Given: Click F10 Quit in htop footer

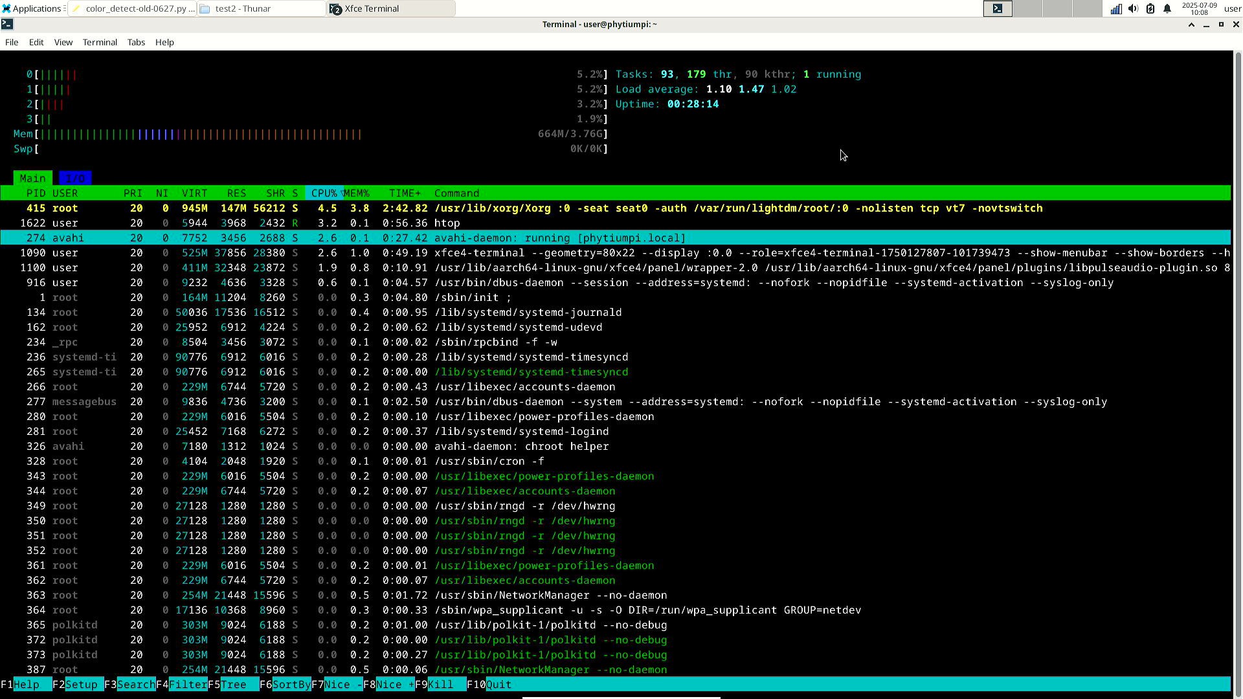Looking at the screenshot, I should pos(489,685).
